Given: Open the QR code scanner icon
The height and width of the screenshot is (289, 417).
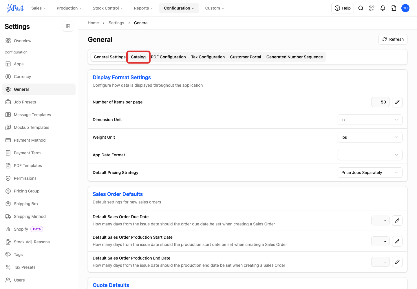Looking at the screenshot, I should [372, 8].
